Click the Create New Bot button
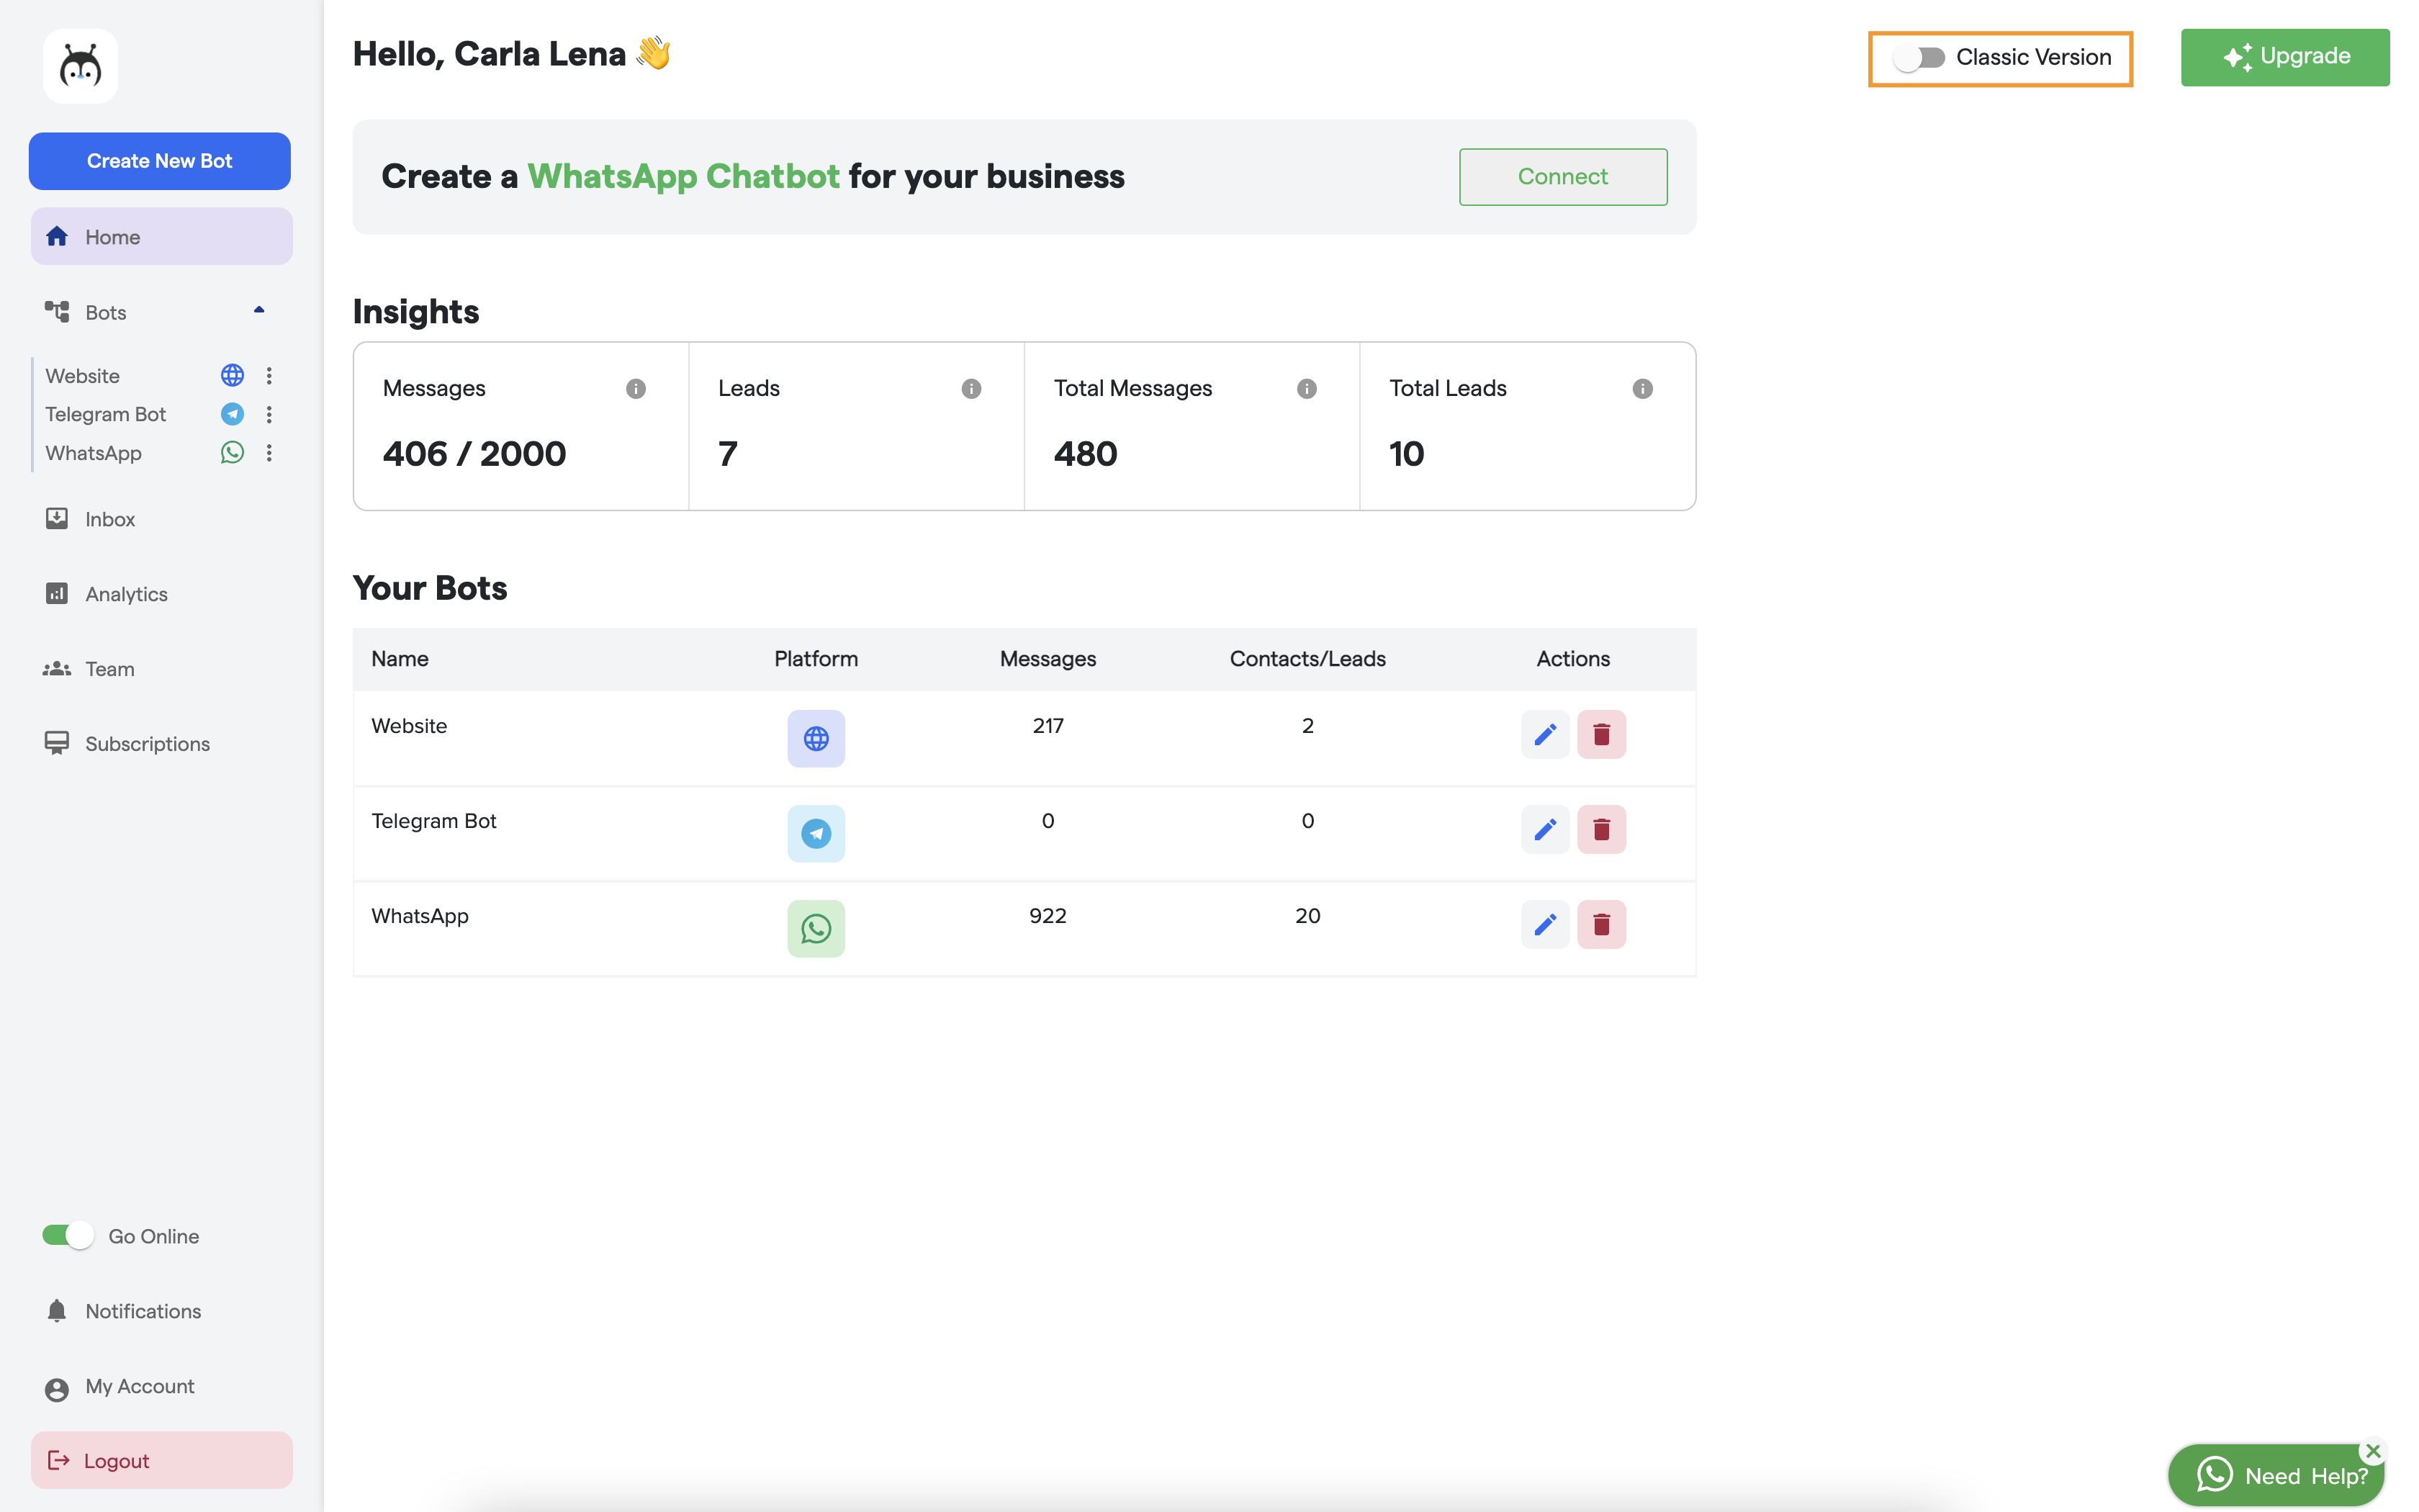This screenshot has height=1512, width=2419. (160, 161)
